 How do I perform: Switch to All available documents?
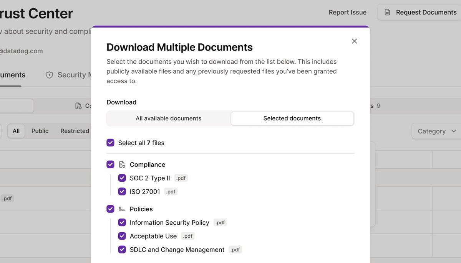tap(168, 118)
